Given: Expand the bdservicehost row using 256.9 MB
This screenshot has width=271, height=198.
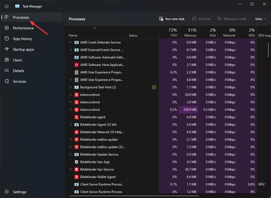Looking at the screenshot, I should 70,109.
